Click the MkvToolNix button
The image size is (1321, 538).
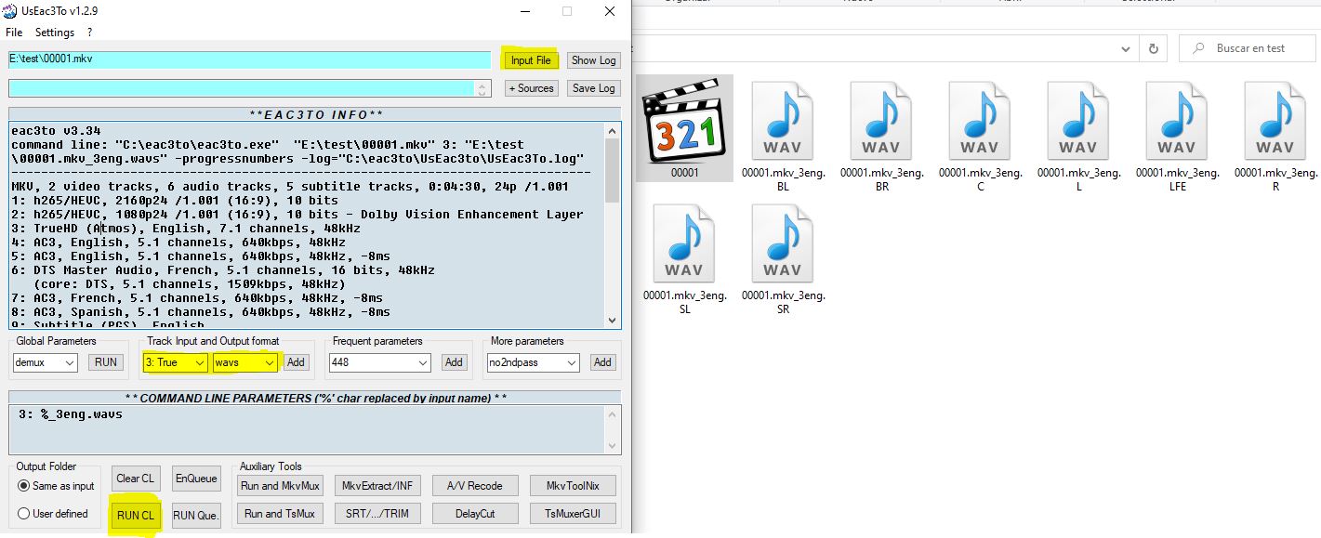(573, 486)
